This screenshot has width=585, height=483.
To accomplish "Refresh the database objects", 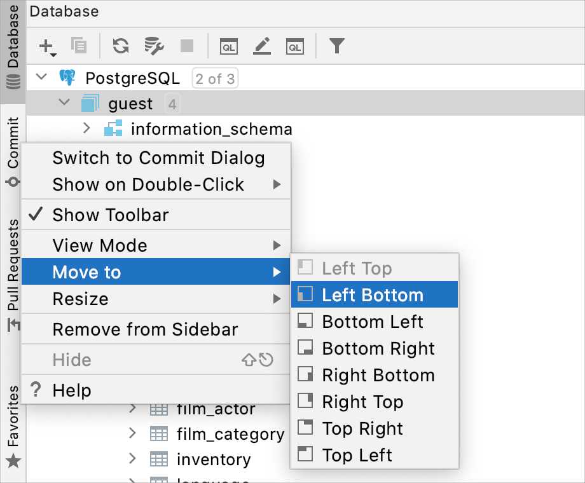I will tap(120, 46).
